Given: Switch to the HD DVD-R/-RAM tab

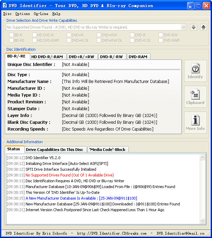Looking at the screenshot, I should pyautogui.click(x=48, y=57).
